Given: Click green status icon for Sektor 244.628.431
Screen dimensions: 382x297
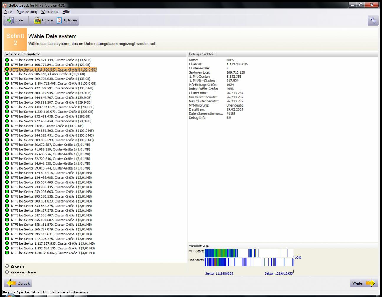Looking at the screenshot, I should [x=7, y=135].
